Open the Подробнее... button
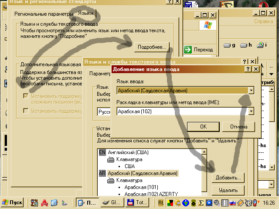This screenshot has height=209, width=279. [x=151, y=47]
